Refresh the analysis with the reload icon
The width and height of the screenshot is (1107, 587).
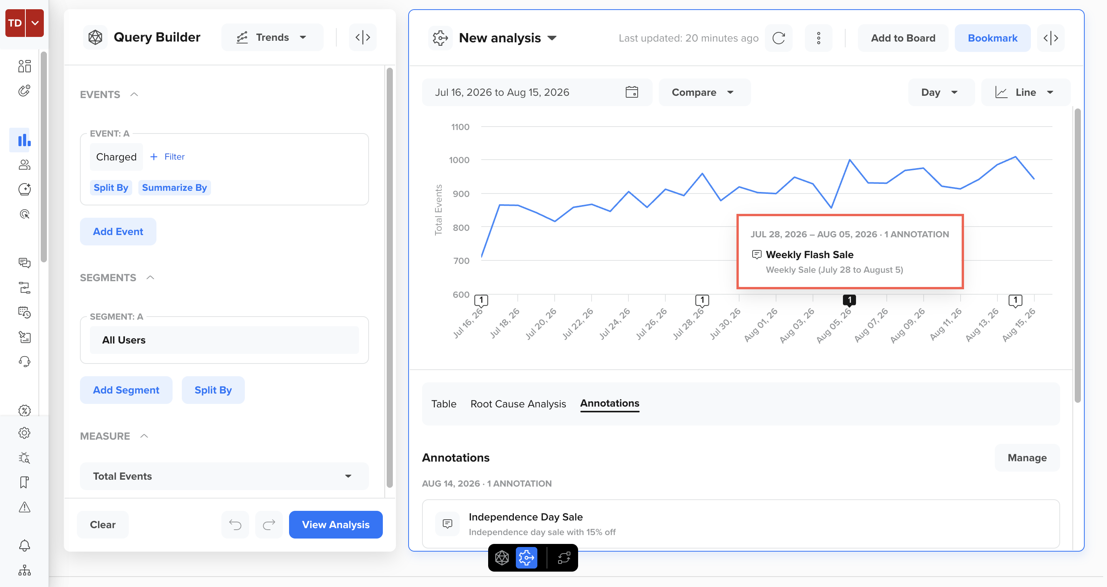tap(779, 38)
